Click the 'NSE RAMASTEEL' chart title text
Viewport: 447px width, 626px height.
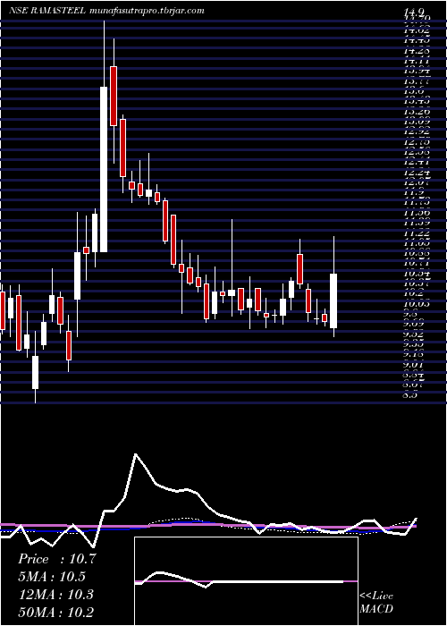[x=46, y=11]
